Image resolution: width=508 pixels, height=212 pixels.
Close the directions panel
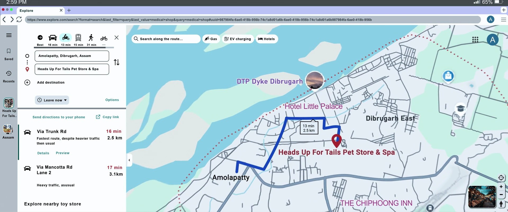(116, 37)
